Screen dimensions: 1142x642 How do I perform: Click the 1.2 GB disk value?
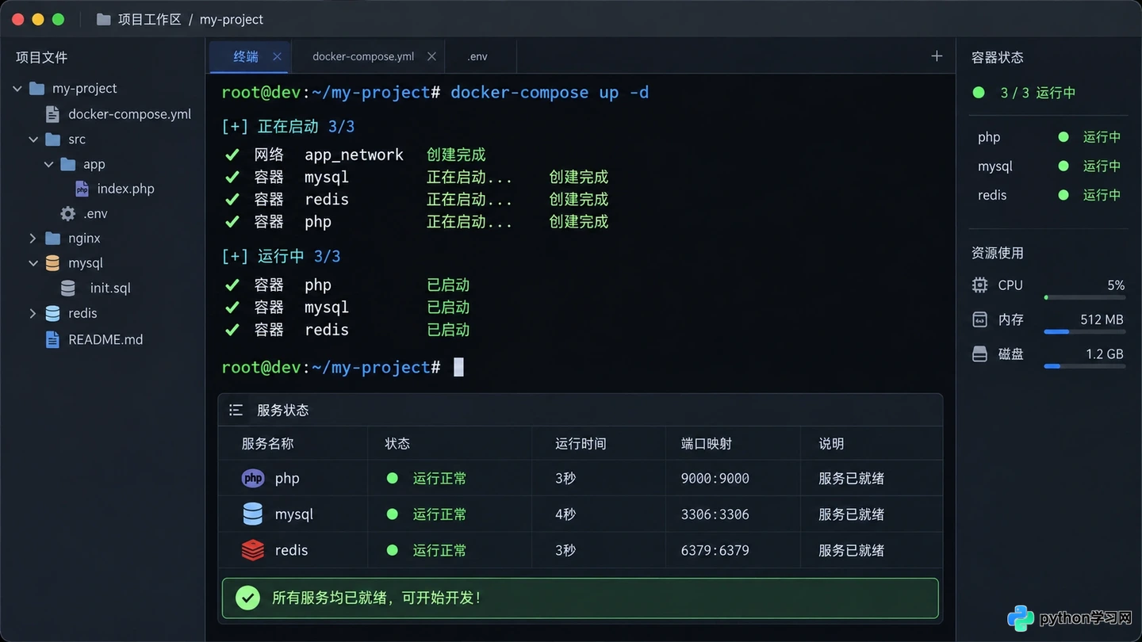pos(1105,353)
